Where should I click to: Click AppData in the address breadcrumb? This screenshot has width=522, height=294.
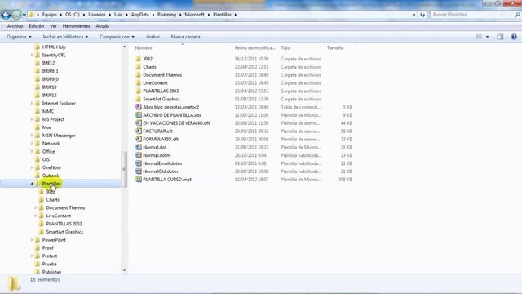click(139, 15)
